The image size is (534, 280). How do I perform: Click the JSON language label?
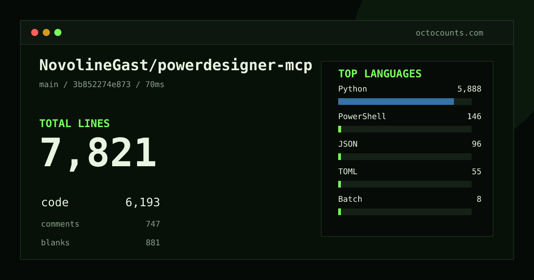point(348,144)
